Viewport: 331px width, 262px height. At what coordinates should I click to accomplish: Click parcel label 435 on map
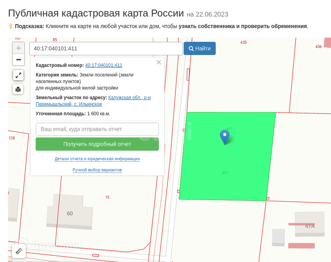click(243, 42)
